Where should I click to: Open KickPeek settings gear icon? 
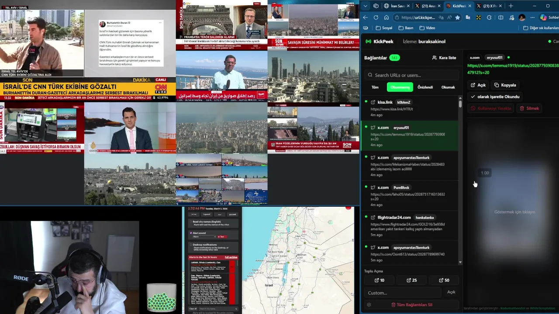(369, 305)
